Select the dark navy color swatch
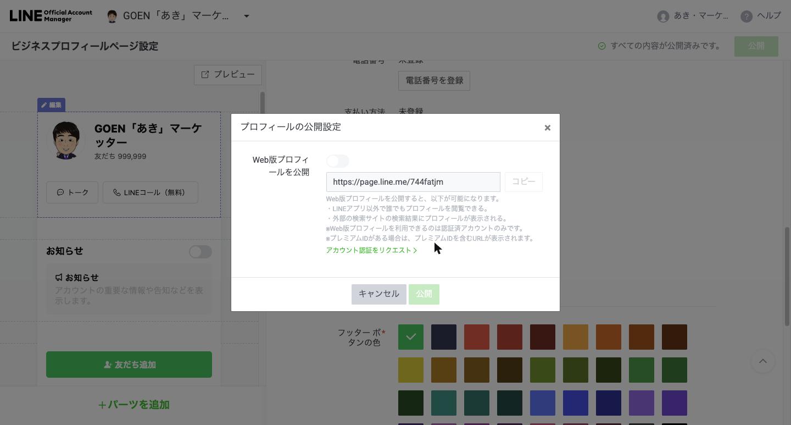This screenshot has width=791, height=425. point(444,337)
